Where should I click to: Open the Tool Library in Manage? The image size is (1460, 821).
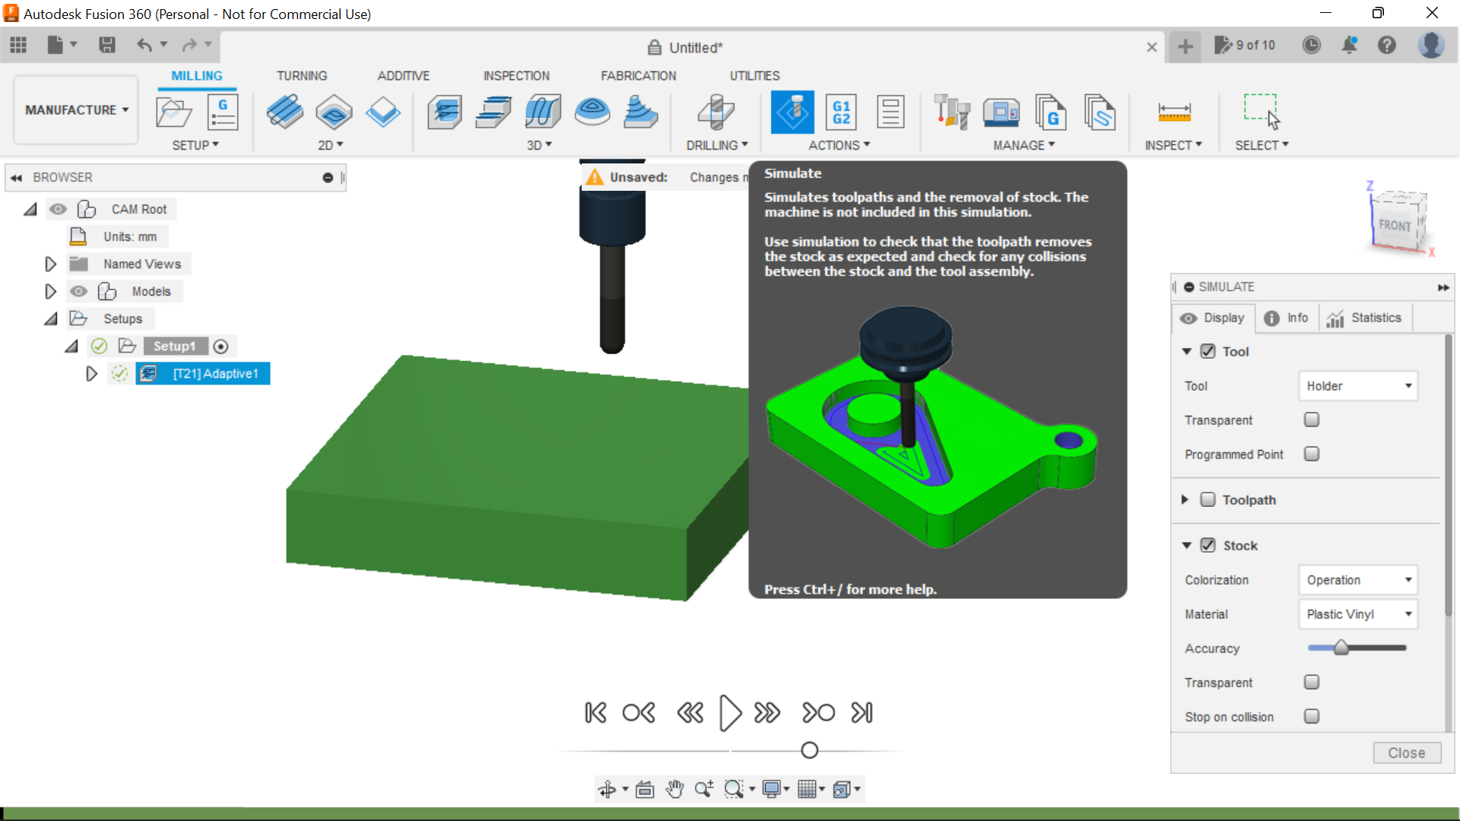click(953, 112)
